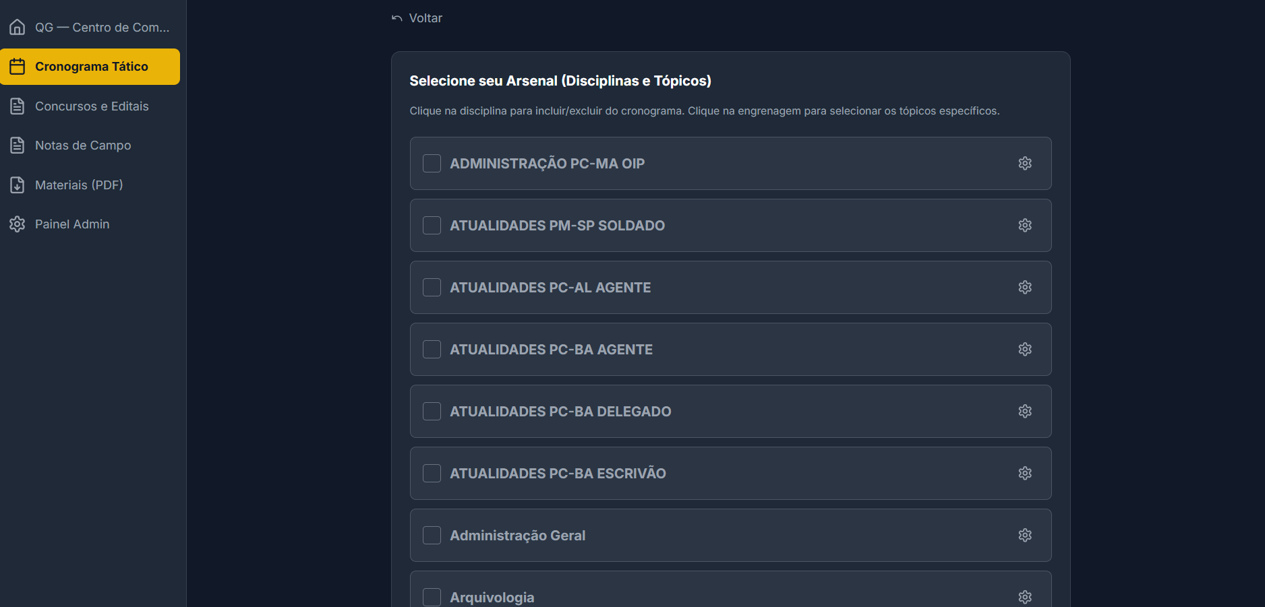Open topic settings gear for ADMINISTRAÇÃO PC-MA OIP
Screen dimensions: 1265x607
tap(1025, 164)
